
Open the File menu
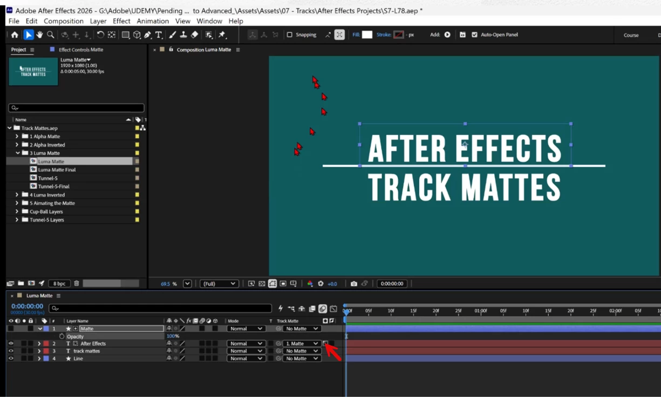point(13,21)
